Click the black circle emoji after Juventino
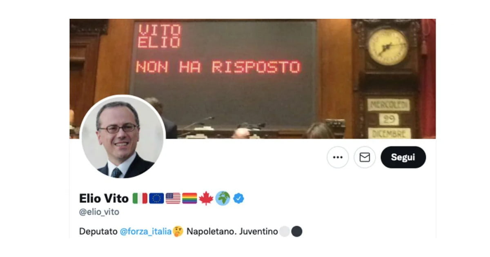Screen dimensions: 490x257 tap(297, 232)
